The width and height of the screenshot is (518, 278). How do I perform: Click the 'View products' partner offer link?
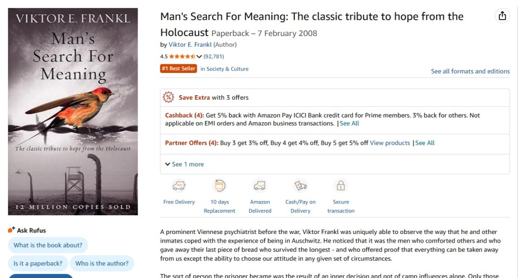tap(390, 143)
